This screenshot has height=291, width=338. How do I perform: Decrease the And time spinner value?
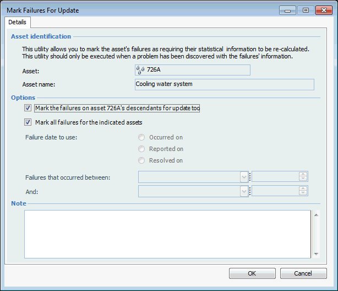point(303,193)
